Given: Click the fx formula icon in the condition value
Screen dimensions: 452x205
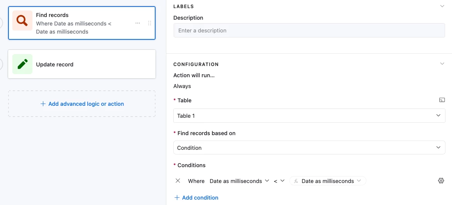Looking at the screenshot, I should [x=296, y=181].
